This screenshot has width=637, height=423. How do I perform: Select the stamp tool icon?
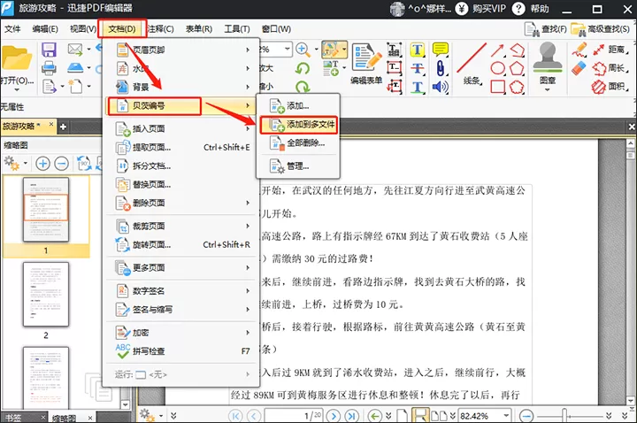pos(548,58)
